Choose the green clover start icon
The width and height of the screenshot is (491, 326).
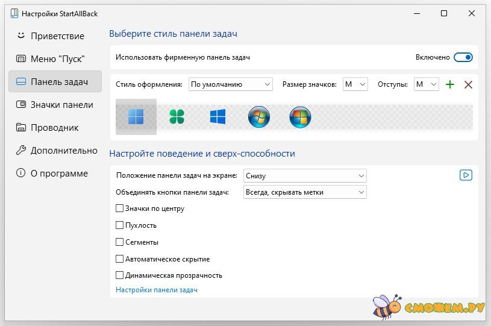177,117
